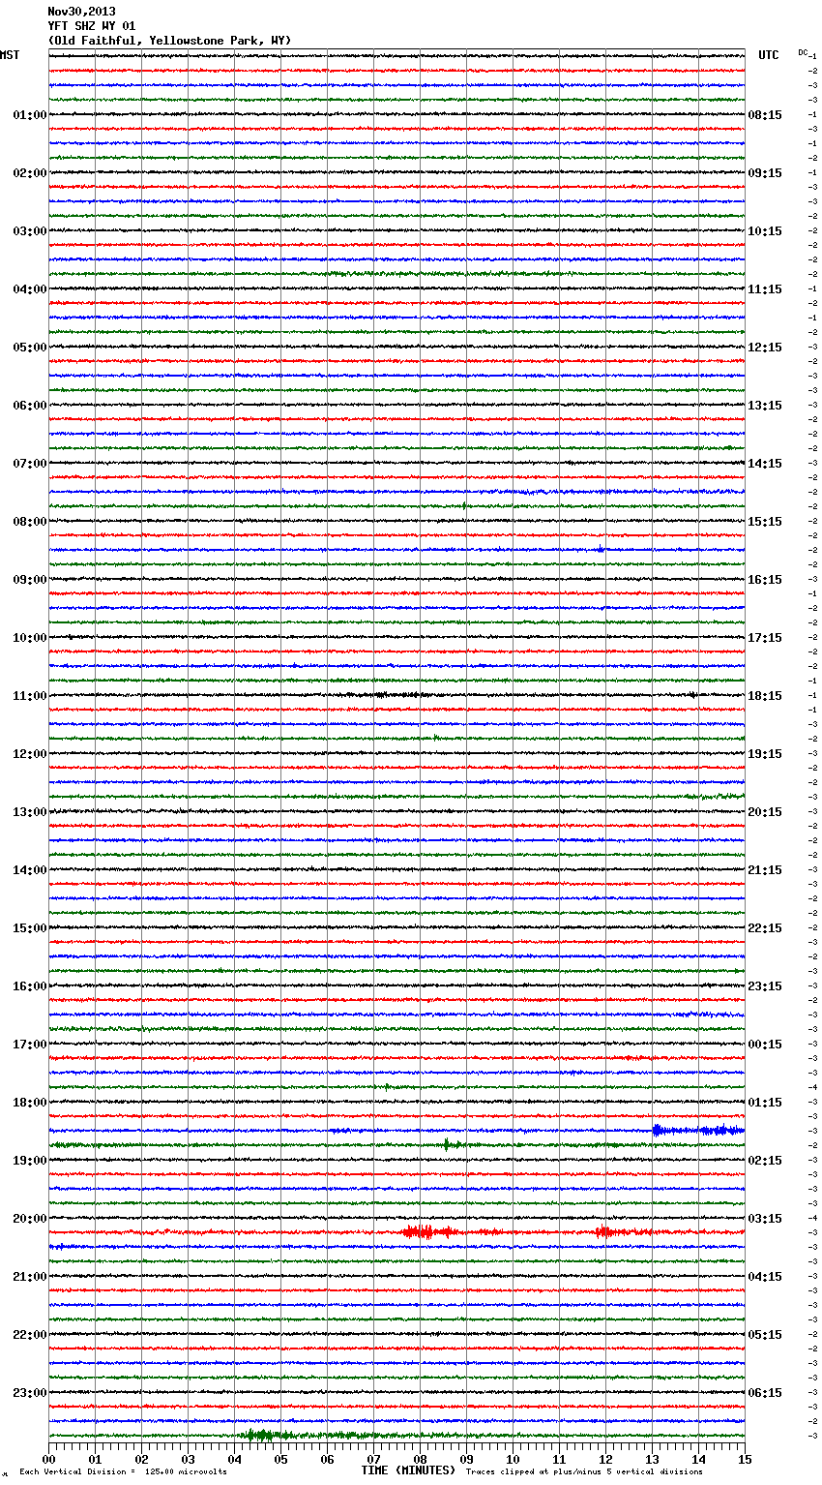822x1485 pixels.
Task: Select the 09:00 MST time label
Action: 30,580
